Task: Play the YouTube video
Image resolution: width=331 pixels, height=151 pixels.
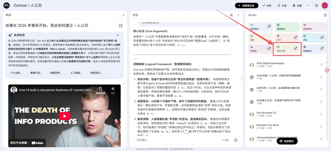Action: (x=65, y=116)
